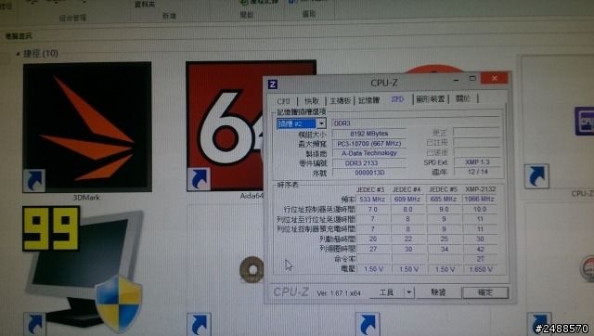Image resolution: width=594 pixels, height=336 pixels.
Task: Click the 確定 button in CPU-Z
Action: point(485,292)
